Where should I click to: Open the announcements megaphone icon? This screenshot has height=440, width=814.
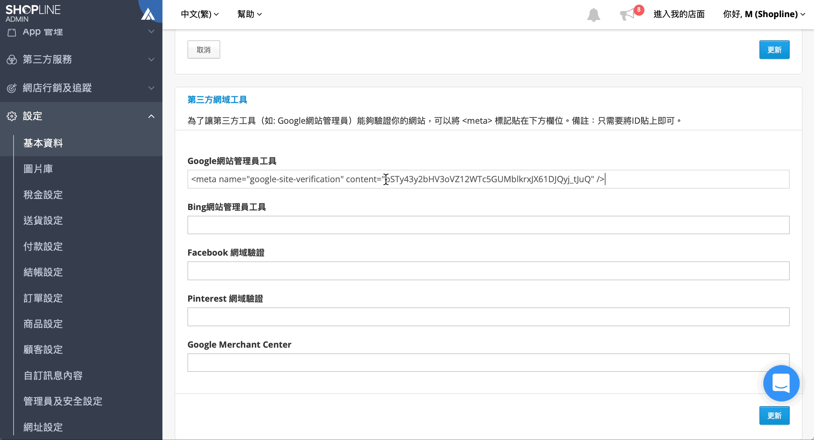click(628, 15)
